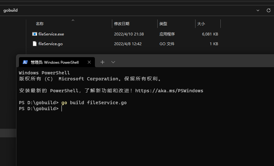274x166 pixels.
Task: Expand the address bar history dropdown
Action: pos(258,10)
